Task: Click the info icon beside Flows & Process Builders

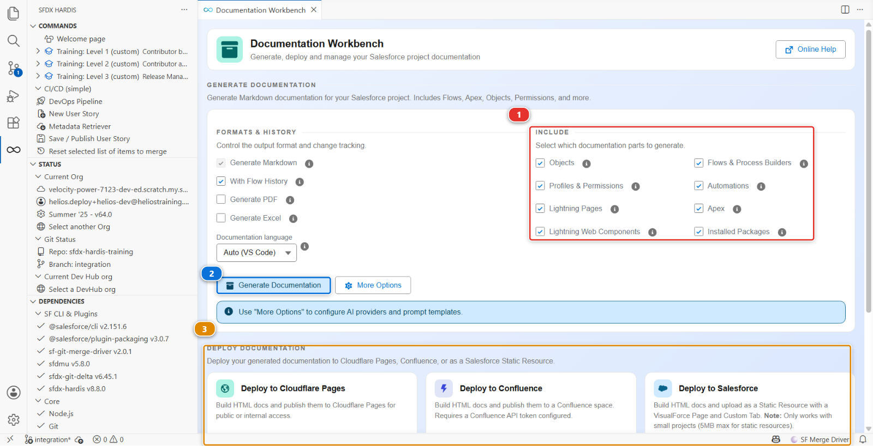Action: tap(804, 163)
